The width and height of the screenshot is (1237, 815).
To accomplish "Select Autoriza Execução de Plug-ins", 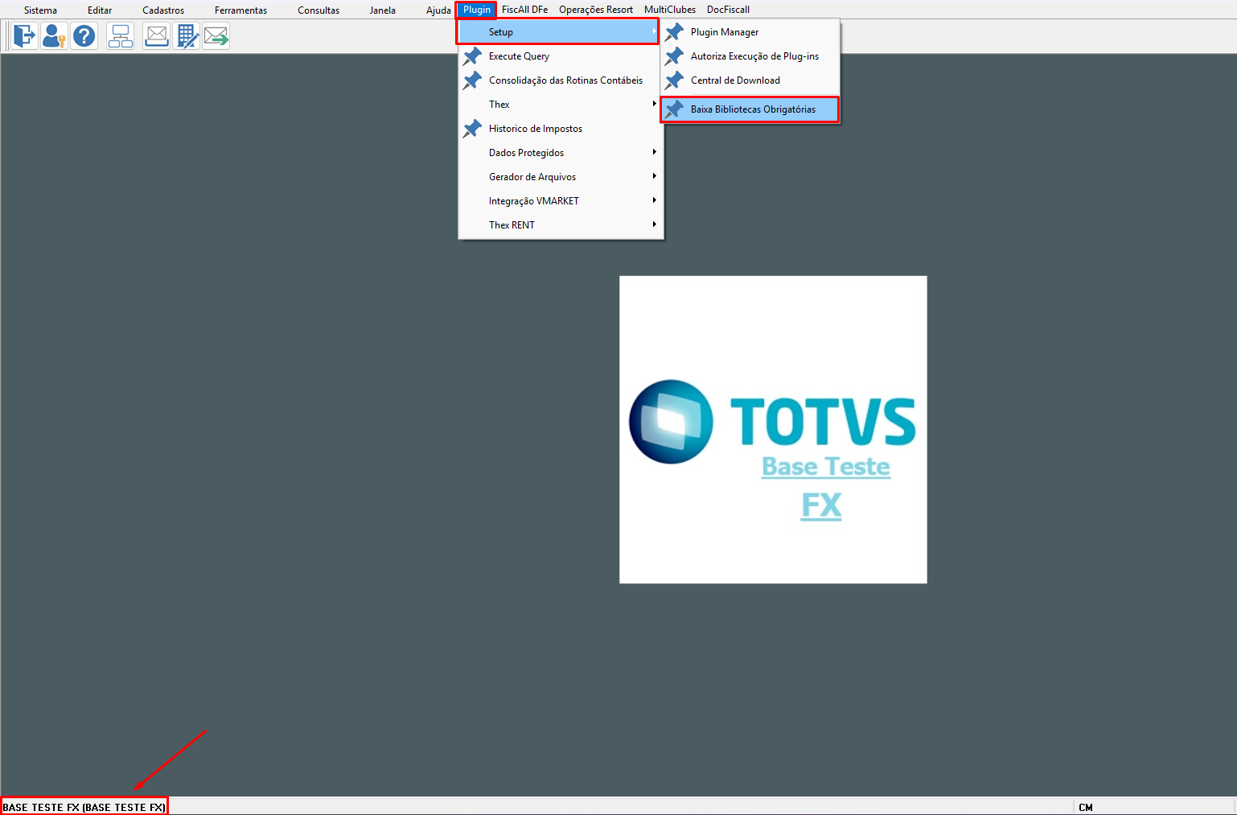I will click(x=750, y=56).
